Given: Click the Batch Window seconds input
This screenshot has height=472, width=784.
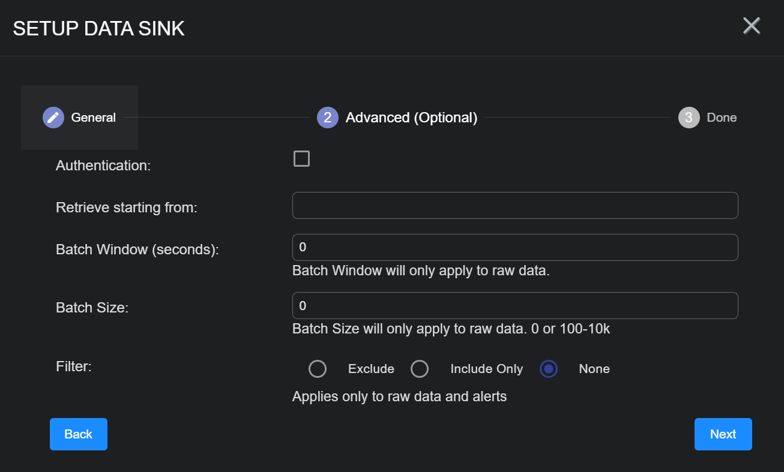Looking at the screenshot, I should (x=514, y=248).
